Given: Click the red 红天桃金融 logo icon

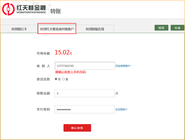Looking at the screenshot, I should (x=8, y=9).
